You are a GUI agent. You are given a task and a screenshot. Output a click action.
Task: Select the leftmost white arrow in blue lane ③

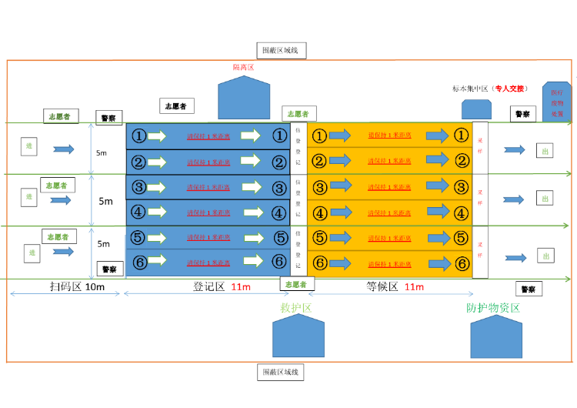click(157, 187)
